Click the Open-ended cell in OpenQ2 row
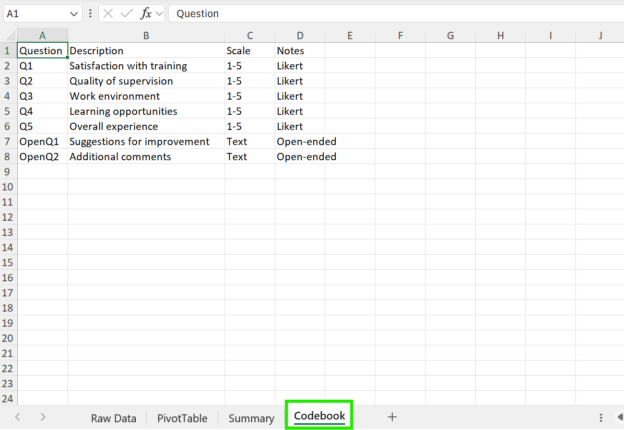The width and height of the screenshot is (624, 430). 300,157
